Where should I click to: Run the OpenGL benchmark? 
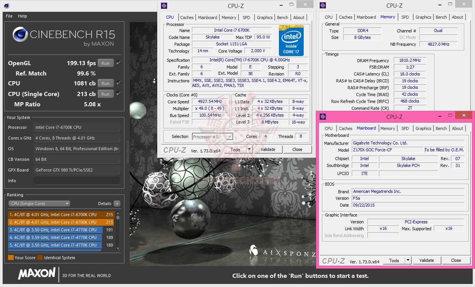tap(106, 63)
